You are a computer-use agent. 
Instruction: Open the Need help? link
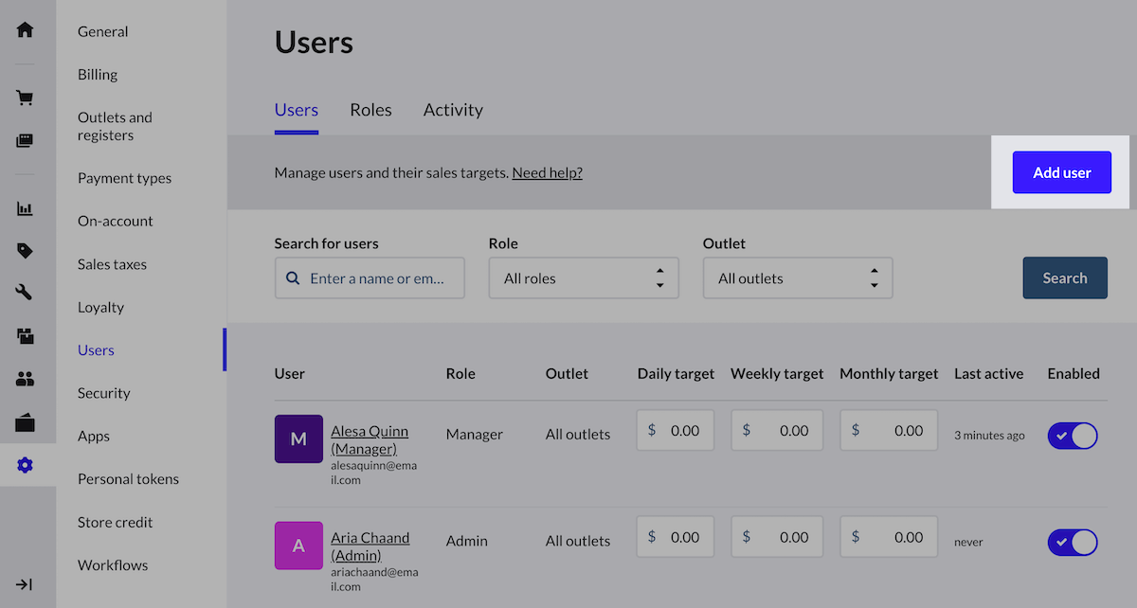coord(547,173)
